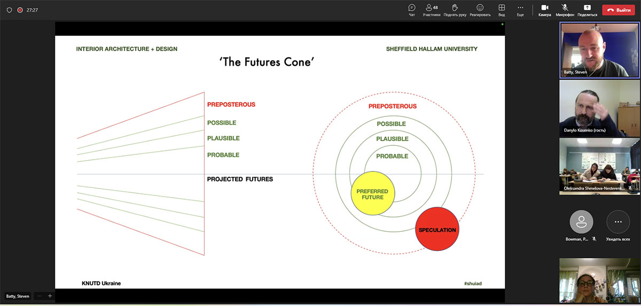This screenshot has height=306, width=641.
Task: Zoom in shared content with plus
Action: pyautogui.click(x=50, y=296)
